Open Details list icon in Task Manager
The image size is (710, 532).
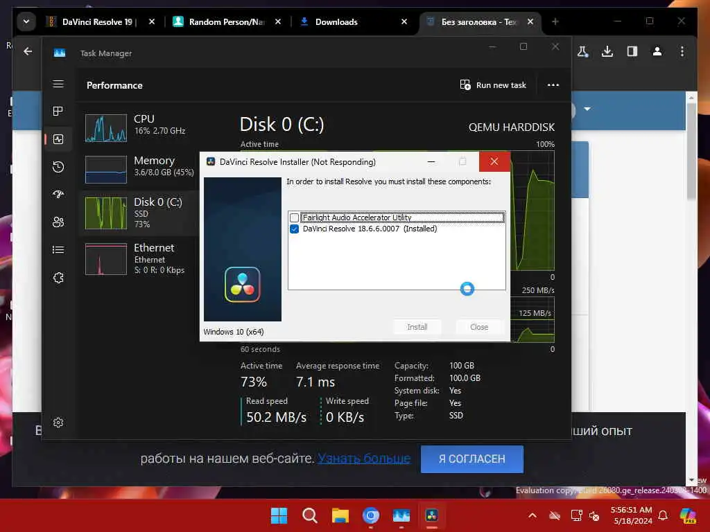pos(58,249)
